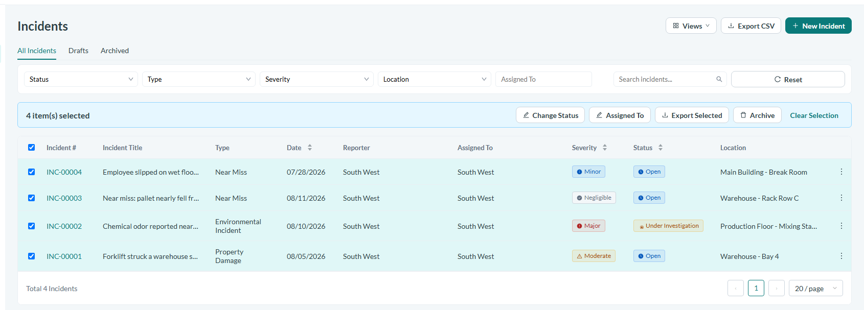Open the Status filter dropdown
This screenshot has width=864, height=310.
coord(81,79)
